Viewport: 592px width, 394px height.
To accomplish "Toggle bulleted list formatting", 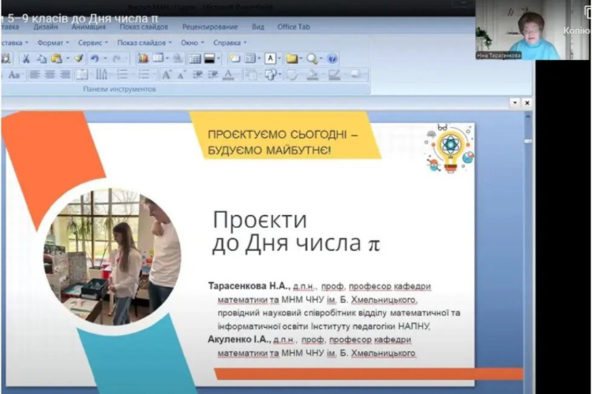I will pyautogui.click(x=122, y=75).
